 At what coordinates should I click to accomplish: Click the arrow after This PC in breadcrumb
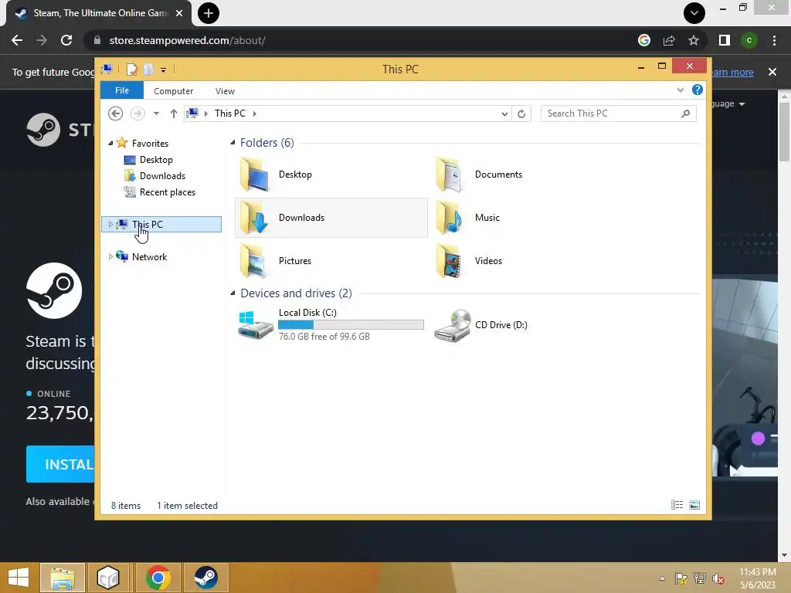click(x=255, y=114)
